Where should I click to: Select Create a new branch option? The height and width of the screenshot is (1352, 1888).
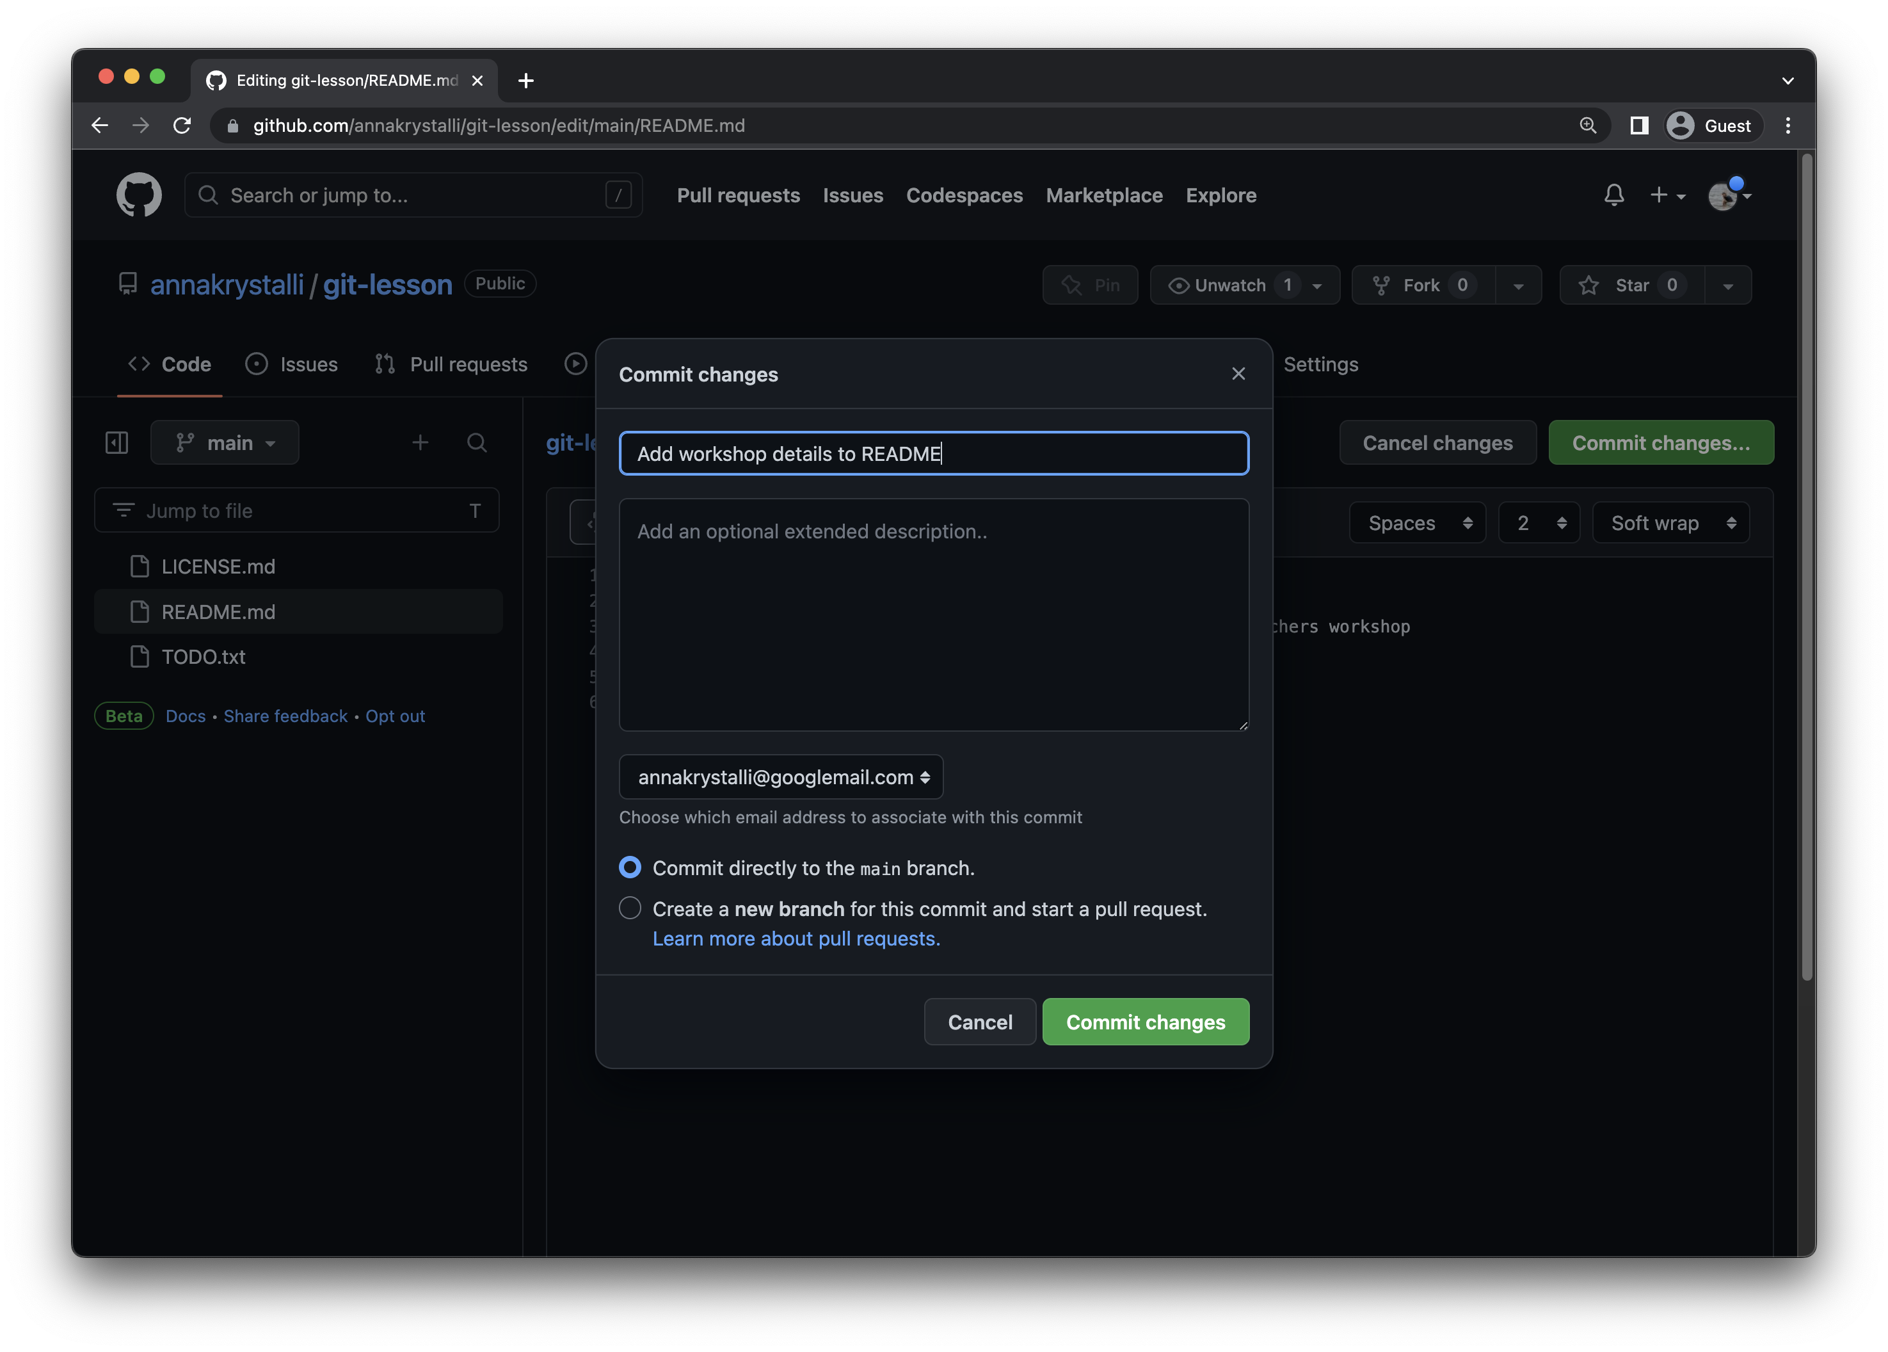click(x=630, y=908)
